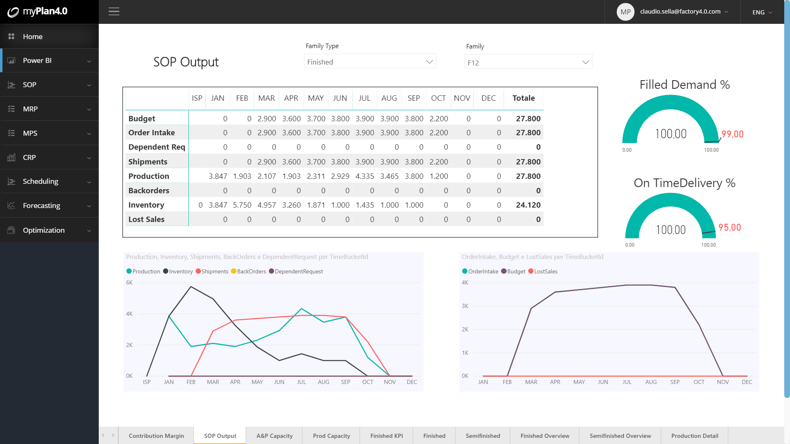Select the Dependent Req row label

point(157,147)
